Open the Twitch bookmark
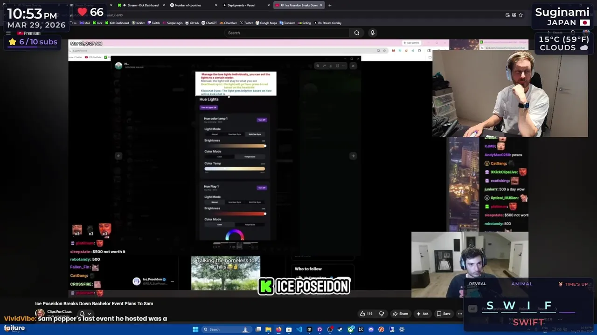Viewport: 597px width, 335px height. (x=154, y=23)
